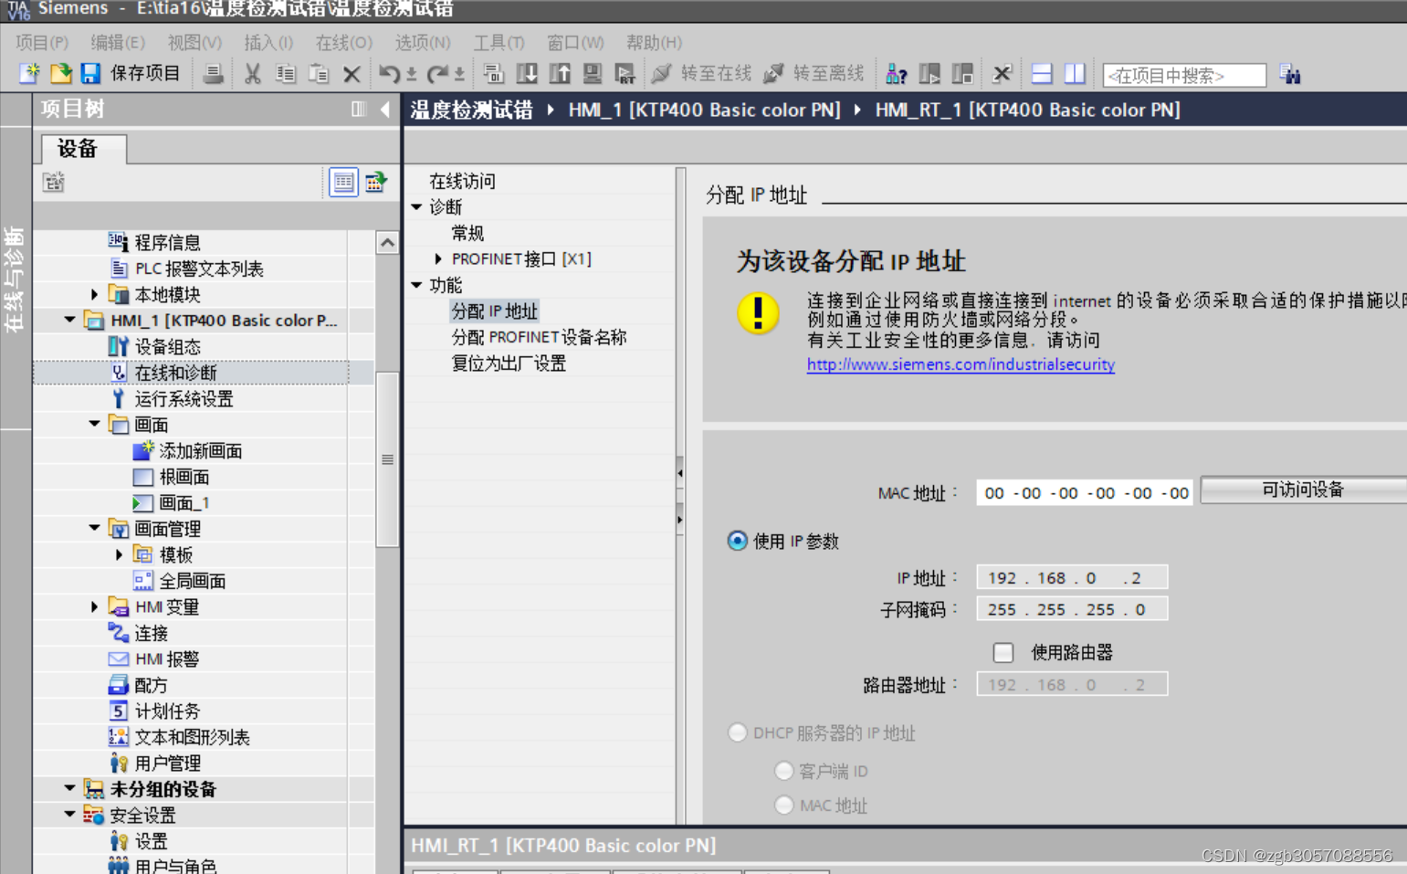Choose the MAC 地址 radio option under DHCP
This screenshot has width=1407, height=874.
pos(783,805)
